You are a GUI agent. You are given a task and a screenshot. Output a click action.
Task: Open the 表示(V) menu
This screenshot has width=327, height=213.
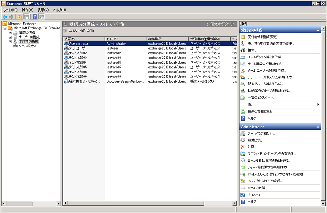pyautogui.click(x=43, y=10)
